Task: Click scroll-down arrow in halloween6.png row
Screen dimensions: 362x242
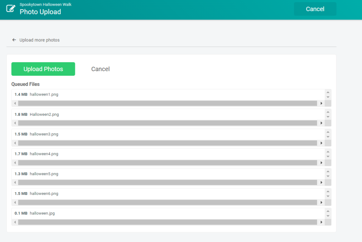Action: (x=328, y=196)
